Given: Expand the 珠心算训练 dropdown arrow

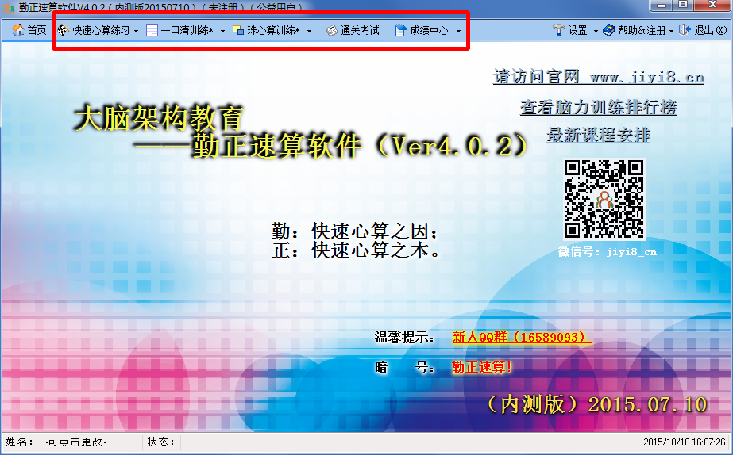Looking at the screenshot, I should [309, 31].
